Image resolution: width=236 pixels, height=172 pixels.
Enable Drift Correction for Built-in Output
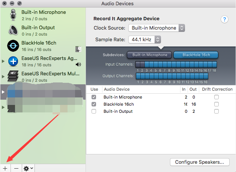pos(216,111)
